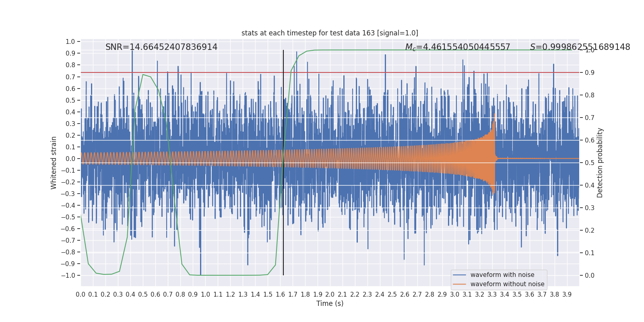This screenshot has height=322, width=644.
Task: Click the left y-axis tick label 0.0
Action: pyautogui.click(x=70, y=159)
